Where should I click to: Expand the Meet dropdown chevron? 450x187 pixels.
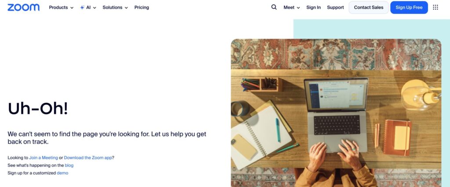[298, 8]
